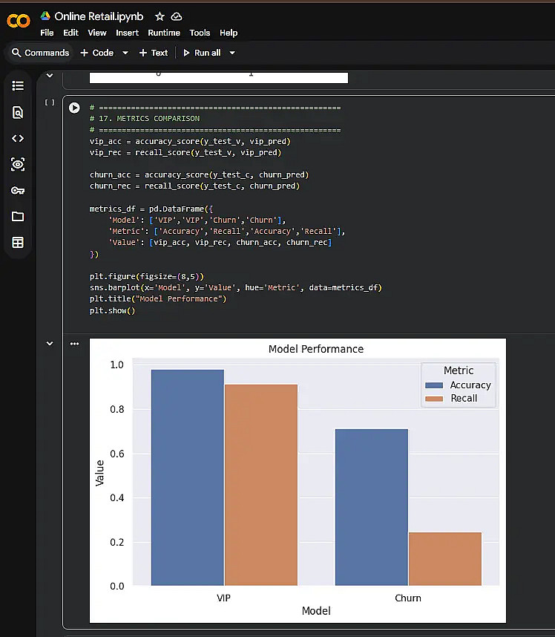Open the Code snippets sidebar icon
The image size is (555, 637).
(x=18, y=139)
